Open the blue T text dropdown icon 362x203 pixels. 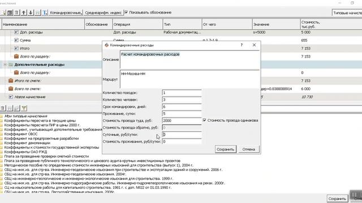click(45, 12)
